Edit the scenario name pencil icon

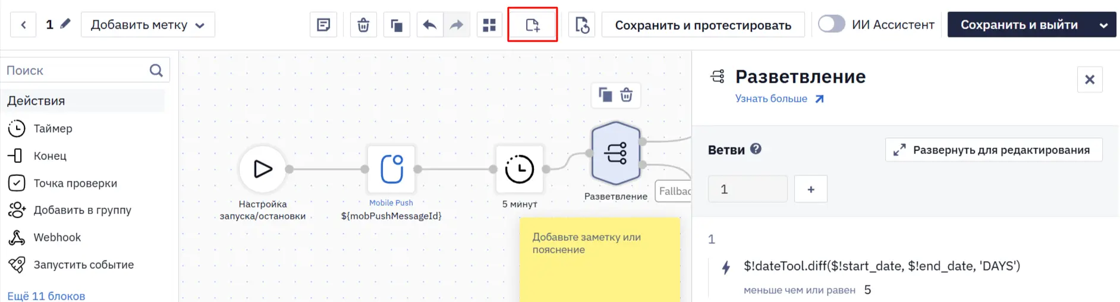(65, 24)
